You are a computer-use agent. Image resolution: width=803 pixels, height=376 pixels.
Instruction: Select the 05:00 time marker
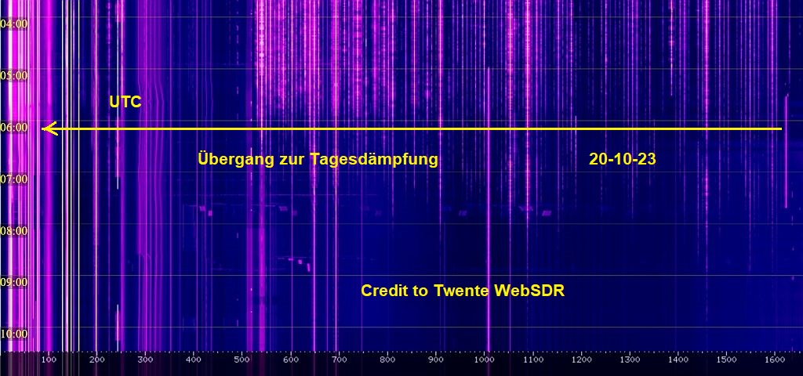pyautogui.click(x=14, y=75)
